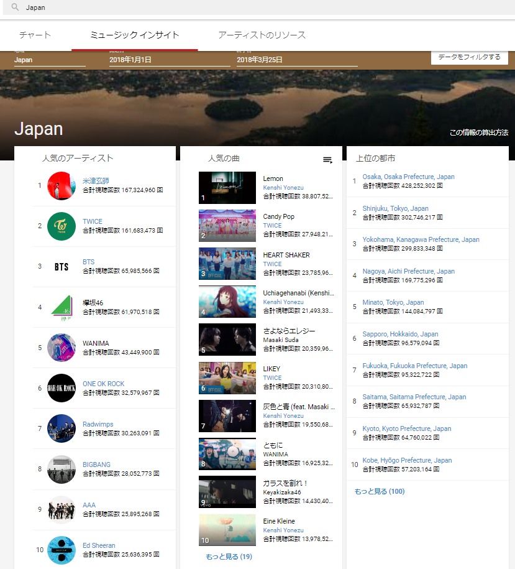
Task: Play the Lemon video thumbnail
Action: (227, 188)
